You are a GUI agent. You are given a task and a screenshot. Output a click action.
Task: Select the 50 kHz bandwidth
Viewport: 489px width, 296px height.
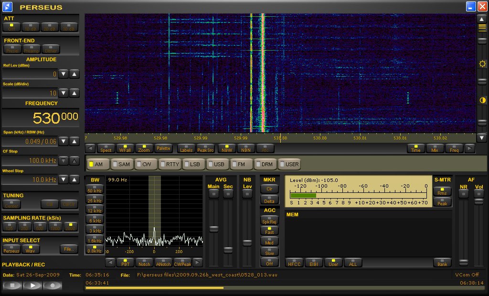(95, 189)
